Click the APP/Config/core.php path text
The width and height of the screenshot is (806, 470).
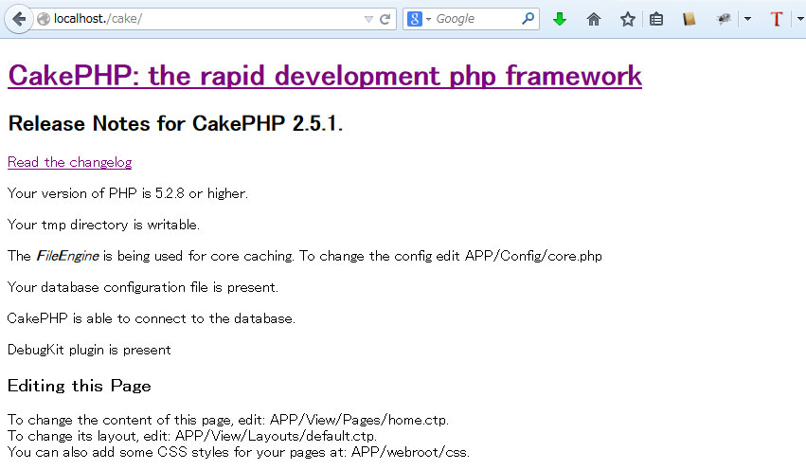click(533, 256)
